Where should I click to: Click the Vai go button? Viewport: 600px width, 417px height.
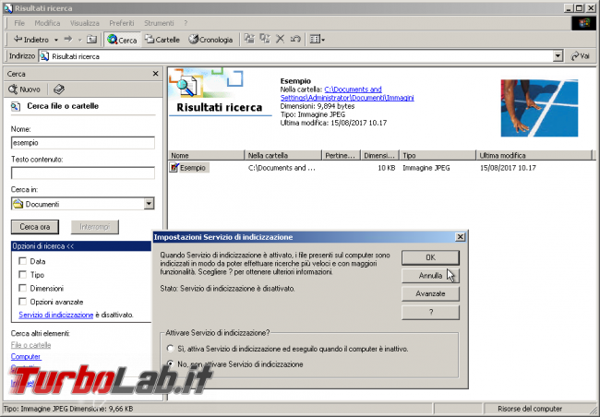[x=580, y=56]
